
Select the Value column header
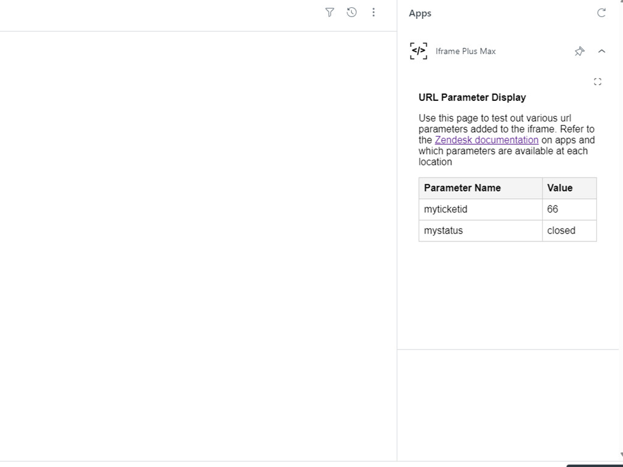[560, 188]
